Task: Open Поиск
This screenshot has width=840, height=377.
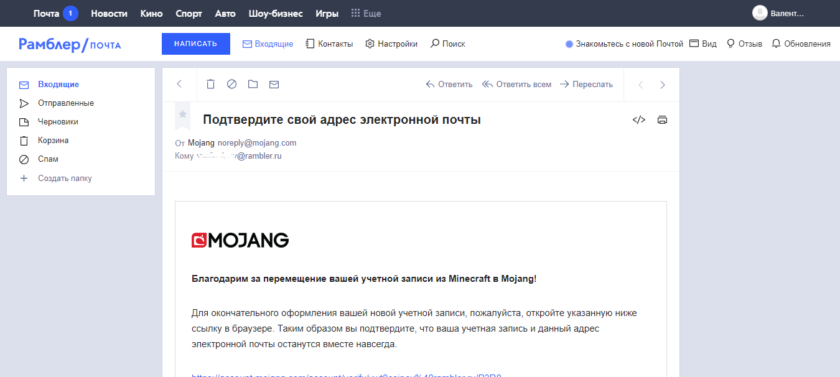Action: [x=447, y=44]
